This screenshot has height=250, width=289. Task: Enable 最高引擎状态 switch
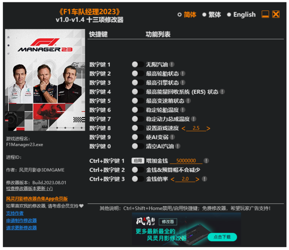coord(138,82)
